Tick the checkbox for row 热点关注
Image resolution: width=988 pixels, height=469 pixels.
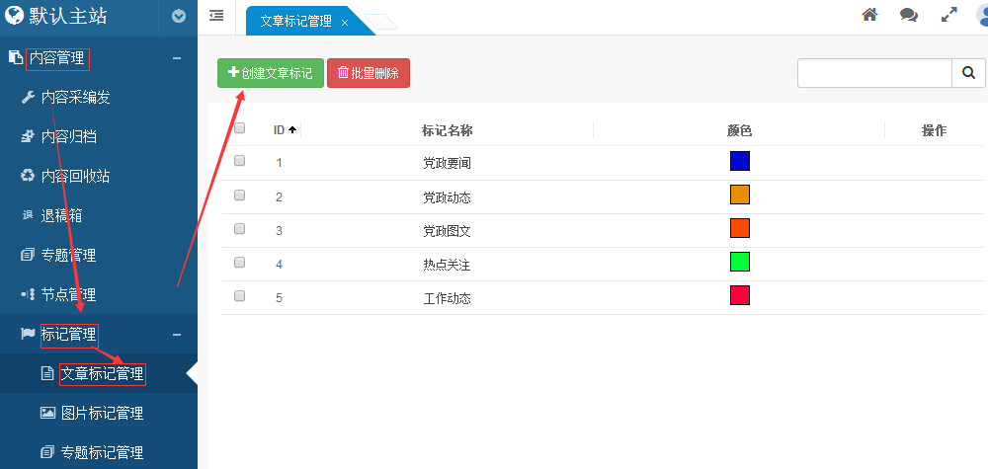click(239, 262)
